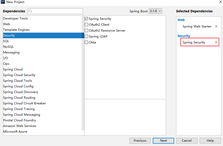Remove Spring Web Starter from selected dependencies
The height and width of the screenshot is (146, 223).
tap(216, 26)
